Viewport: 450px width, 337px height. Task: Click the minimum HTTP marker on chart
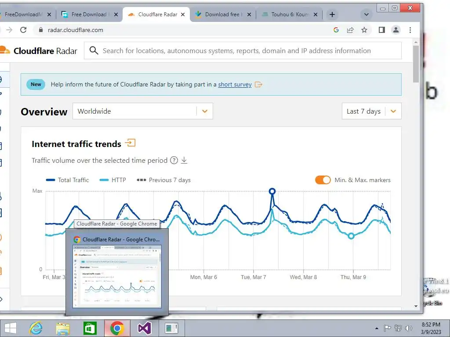coord(351,236)
